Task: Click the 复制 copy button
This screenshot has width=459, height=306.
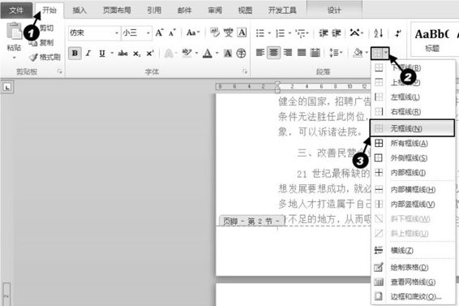Action: [x=42, y=43]
